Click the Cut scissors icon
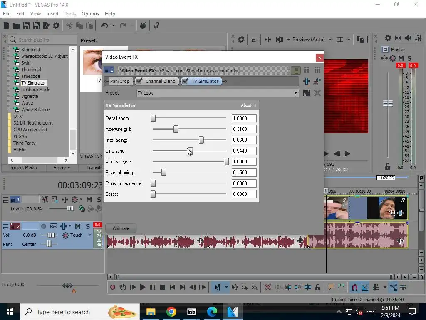 [x=69, y=25]
